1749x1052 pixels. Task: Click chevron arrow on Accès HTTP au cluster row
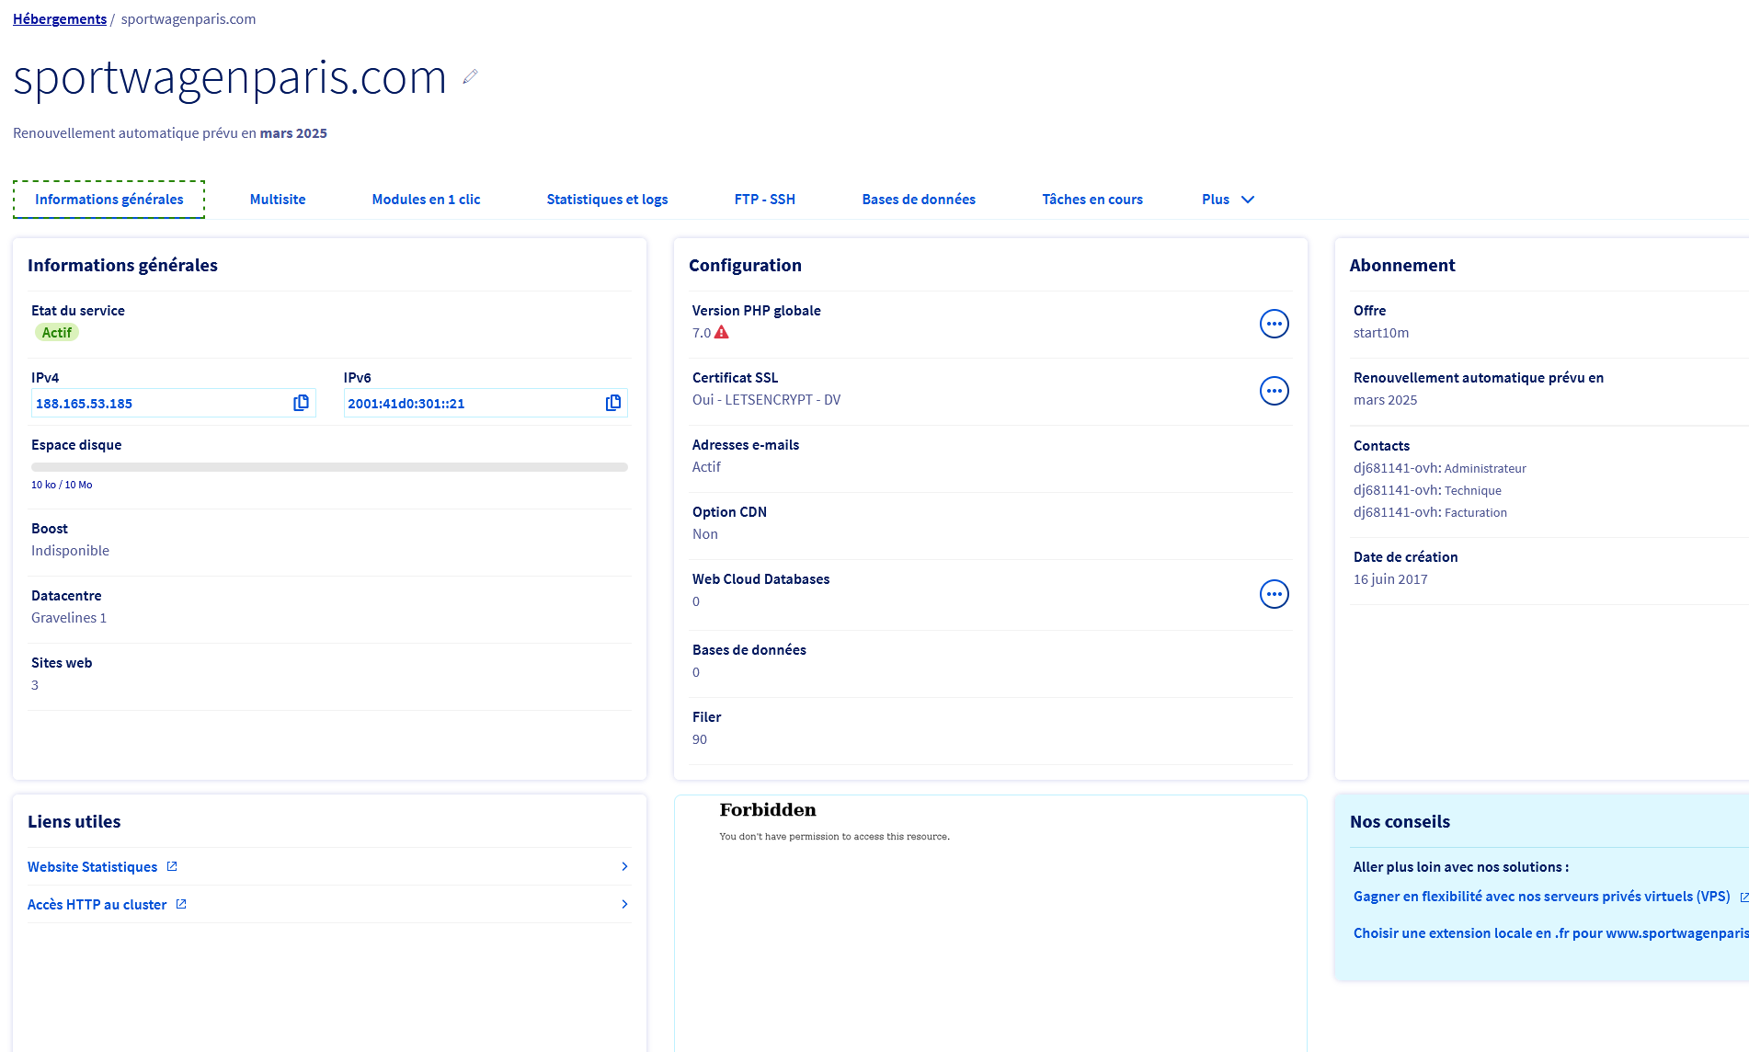(x=624, y=904)
